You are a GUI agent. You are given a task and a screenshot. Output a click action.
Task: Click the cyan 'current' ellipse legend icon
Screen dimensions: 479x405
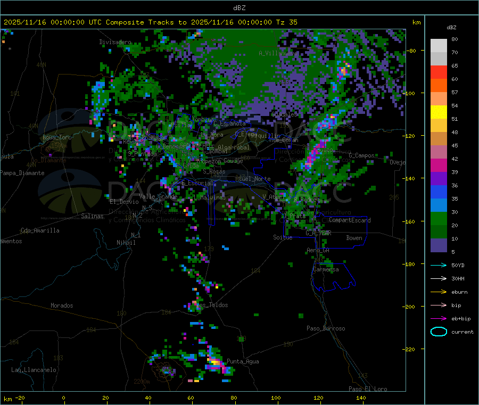click(x=439, y=332)
